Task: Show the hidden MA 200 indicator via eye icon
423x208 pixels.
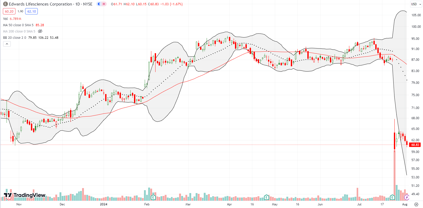Action: [40, 31]
